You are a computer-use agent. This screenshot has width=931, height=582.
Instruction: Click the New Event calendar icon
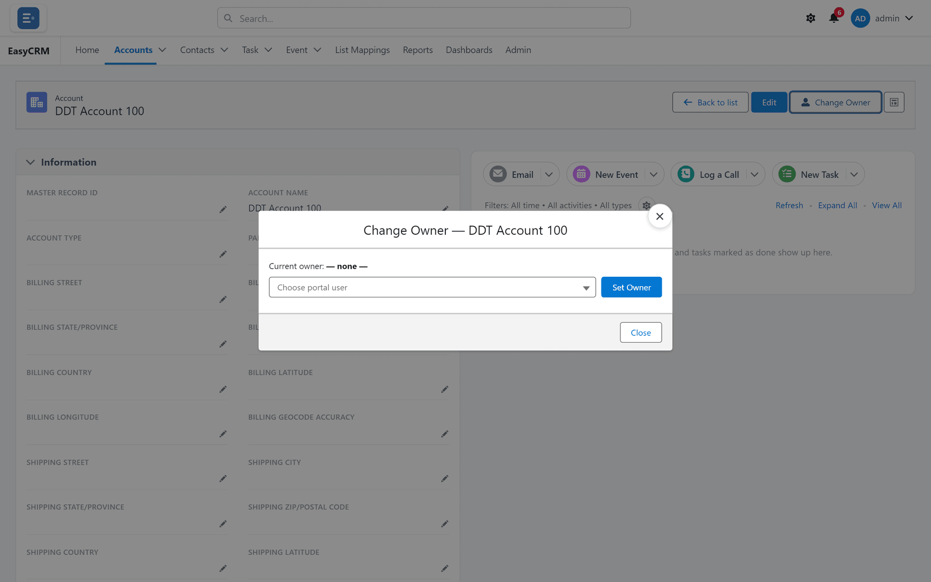click(581, 174)
